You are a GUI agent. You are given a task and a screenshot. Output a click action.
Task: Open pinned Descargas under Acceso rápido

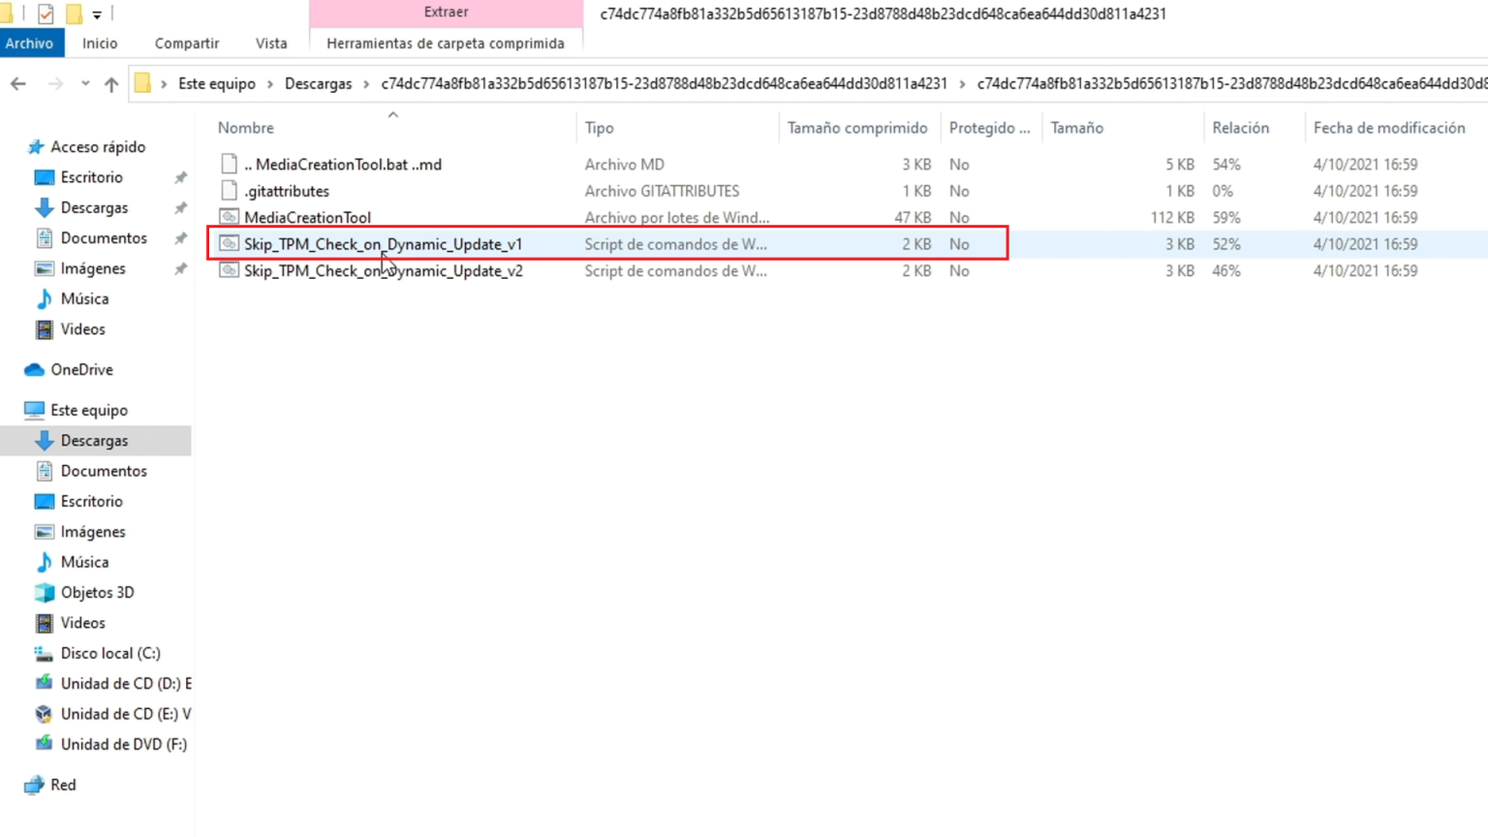[94, 207]
